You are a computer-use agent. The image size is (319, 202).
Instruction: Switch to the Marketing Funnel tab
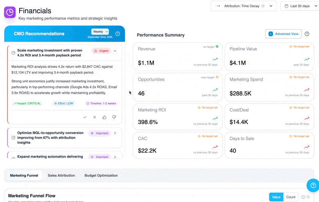click(24, 176)
